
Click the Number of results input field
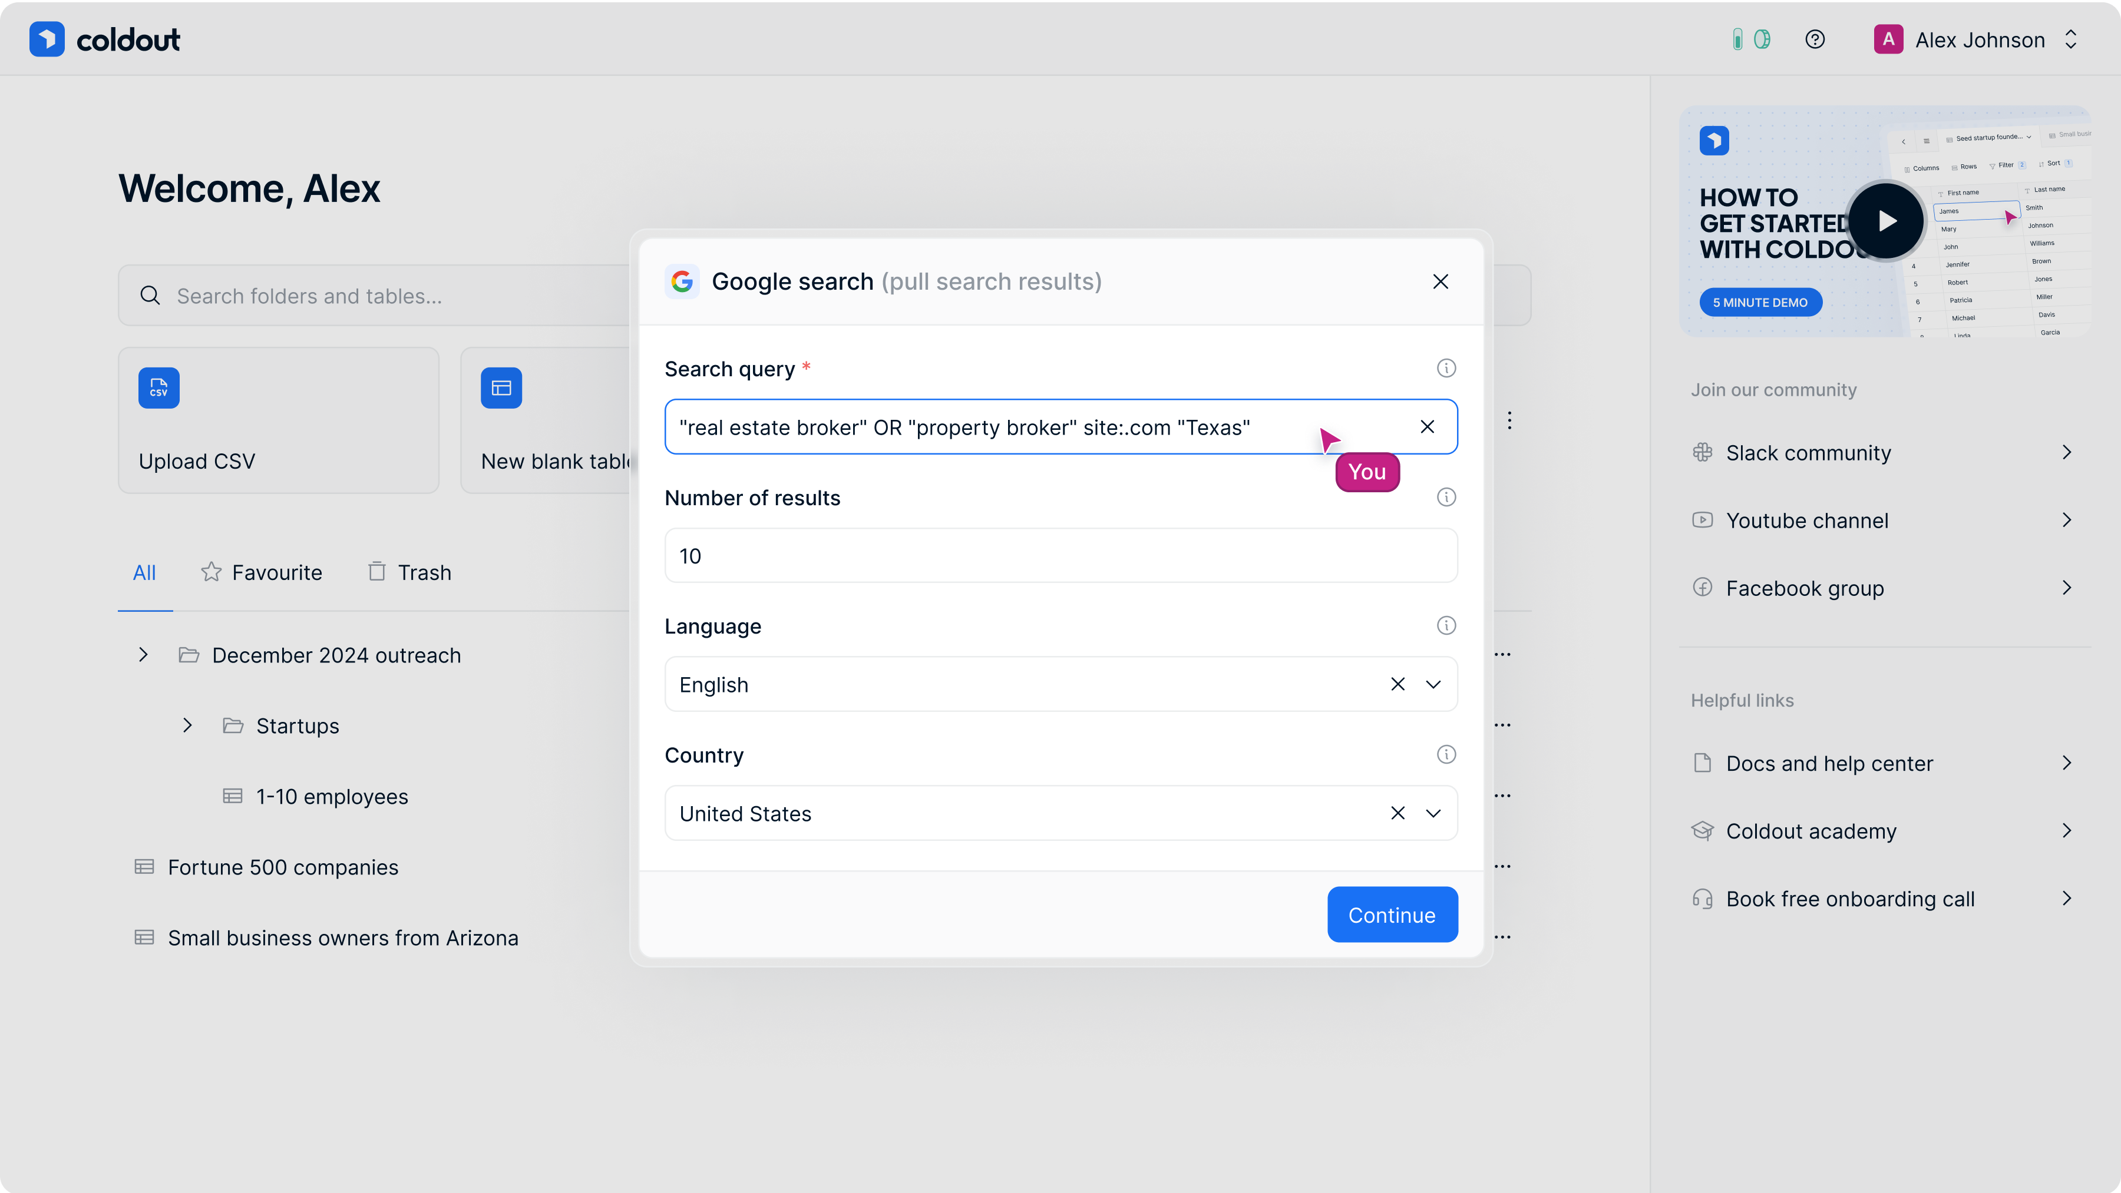[1060, 556]
